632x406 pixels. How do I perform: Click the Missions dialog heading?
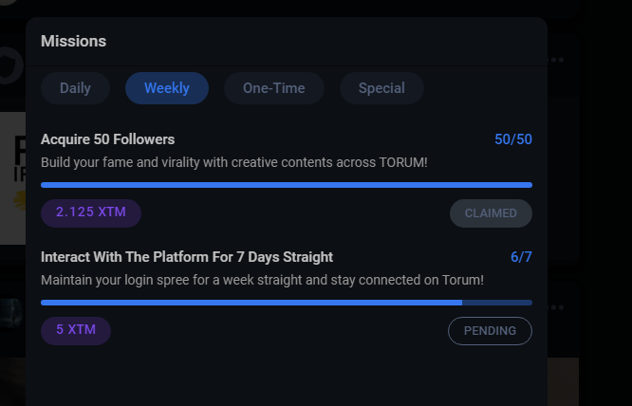pyautogui.click(x=73, y=41)
